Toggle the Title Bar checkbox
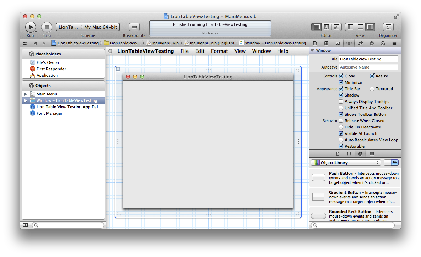The width and height of the screenshot is (421, 257). pyautogui.click(x=341, y=89)
